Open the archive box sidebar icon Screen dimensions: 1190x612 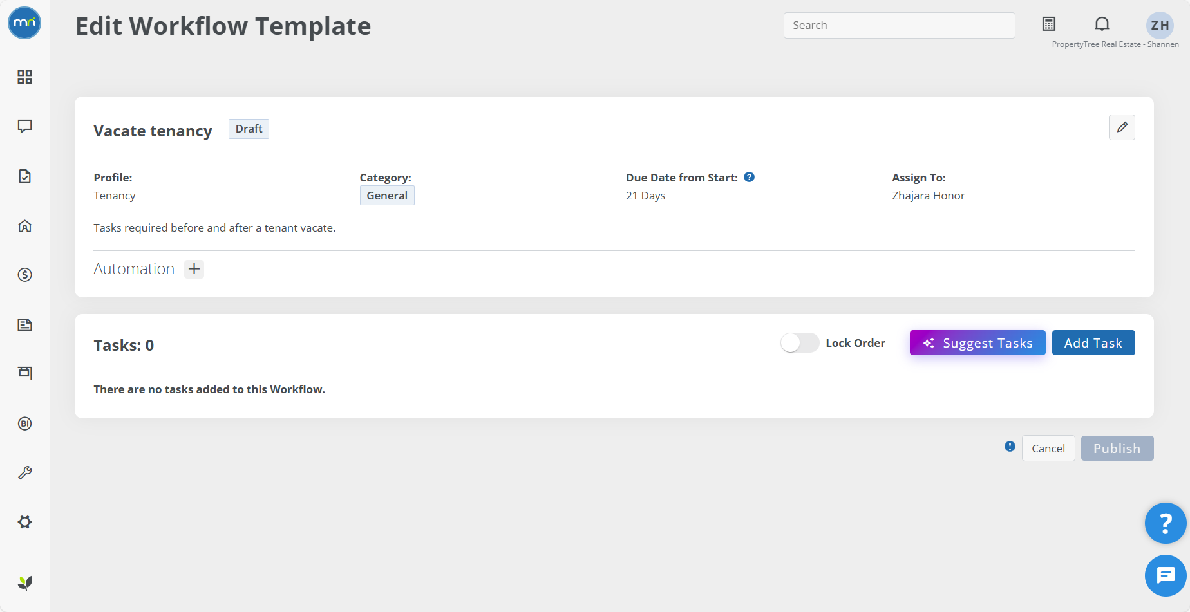click(24, 373)
